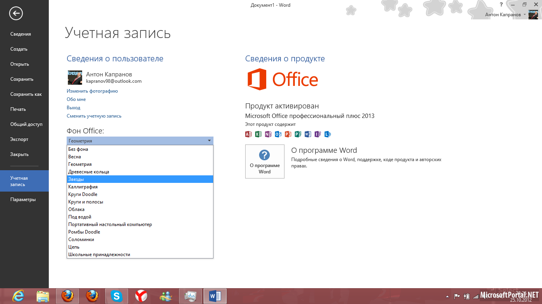Viewport: 542px width, 304px height.
Task: Click the back arrow to leave Backstage
Action: click(x=16, y=13)
